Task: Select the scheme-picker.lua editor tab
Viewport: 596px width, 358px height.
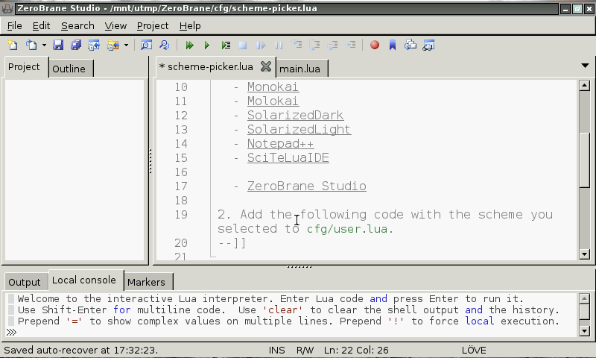Action: [x=210, y=67]
